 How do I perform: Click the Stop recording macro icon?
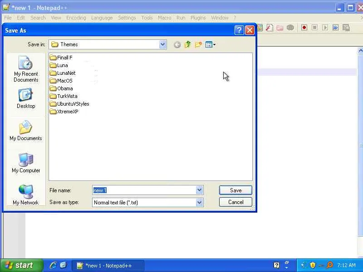pyautogui.click(x=314, y=28)
